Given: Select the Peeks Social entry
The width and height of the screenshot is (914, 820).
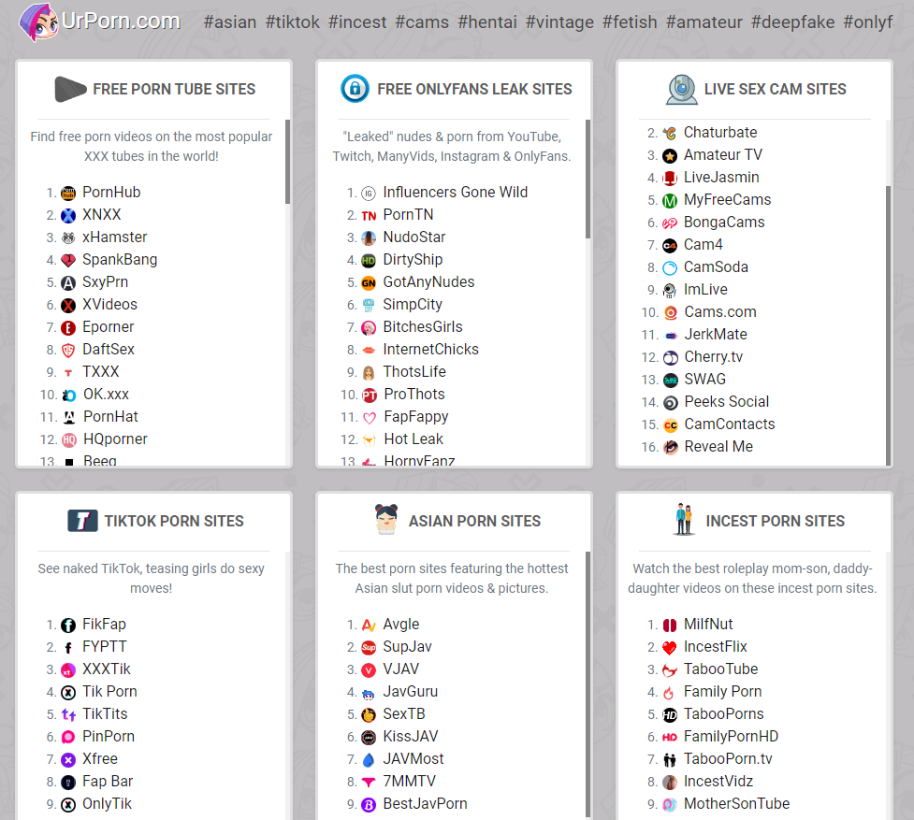Looking at the screenshot, I should point(727,402).
